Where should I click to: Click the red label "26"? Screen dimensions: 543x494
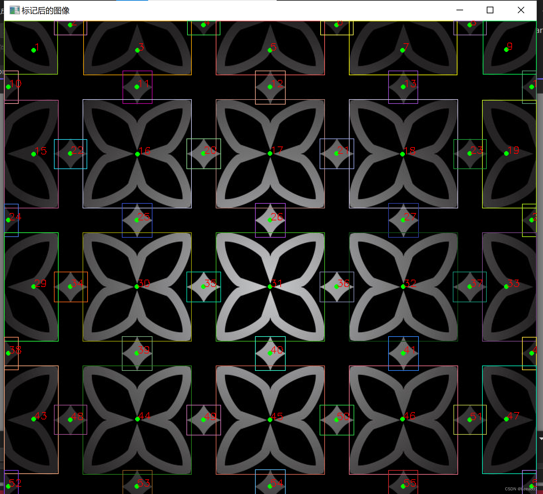277,217
